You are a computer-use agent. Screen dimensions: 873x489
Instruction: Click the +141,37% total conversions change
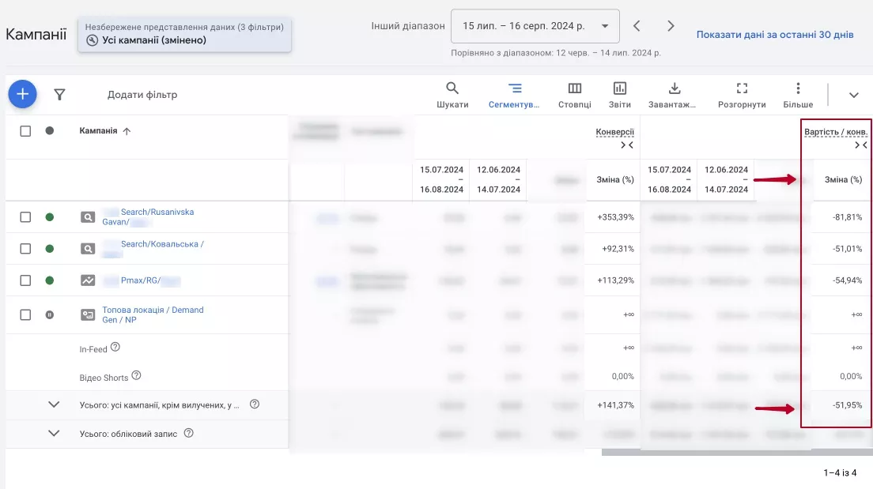(x=615, y=405)
